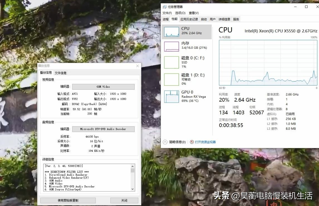This screenshot has width=319, height=206.
Task: Open the 选项(O) menu
Action: click(180, 13)
